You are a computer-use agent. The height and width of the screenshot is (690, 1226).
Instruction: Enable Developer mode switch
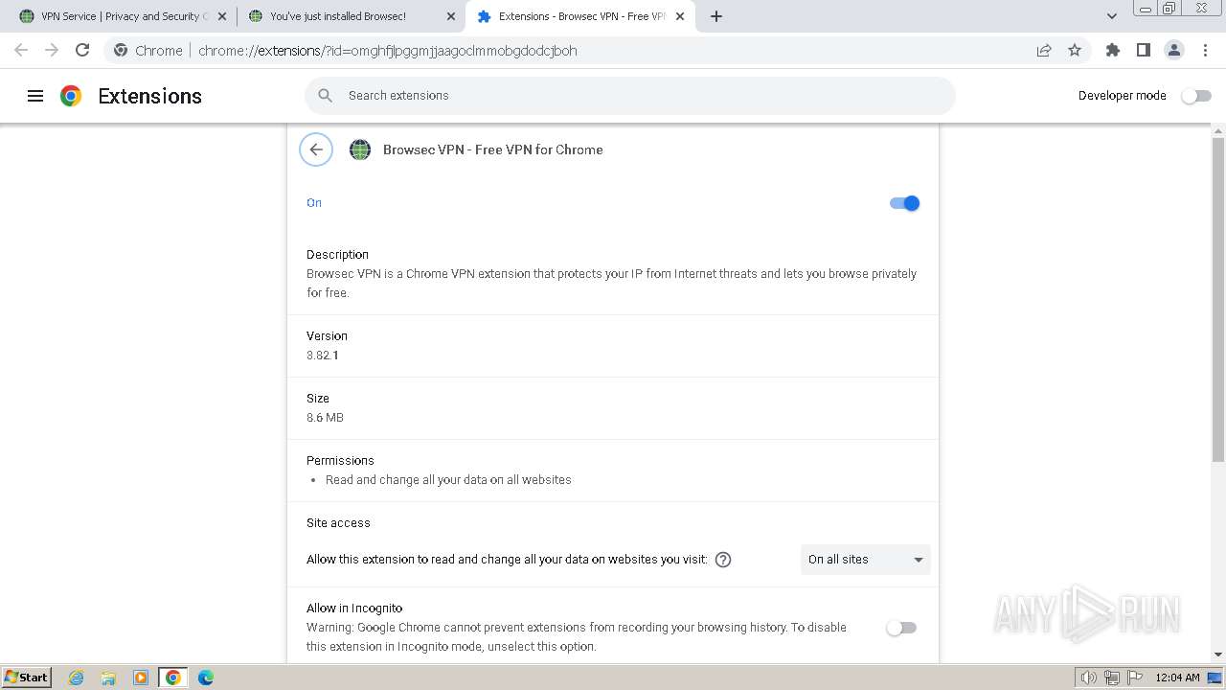point(1196,96)
